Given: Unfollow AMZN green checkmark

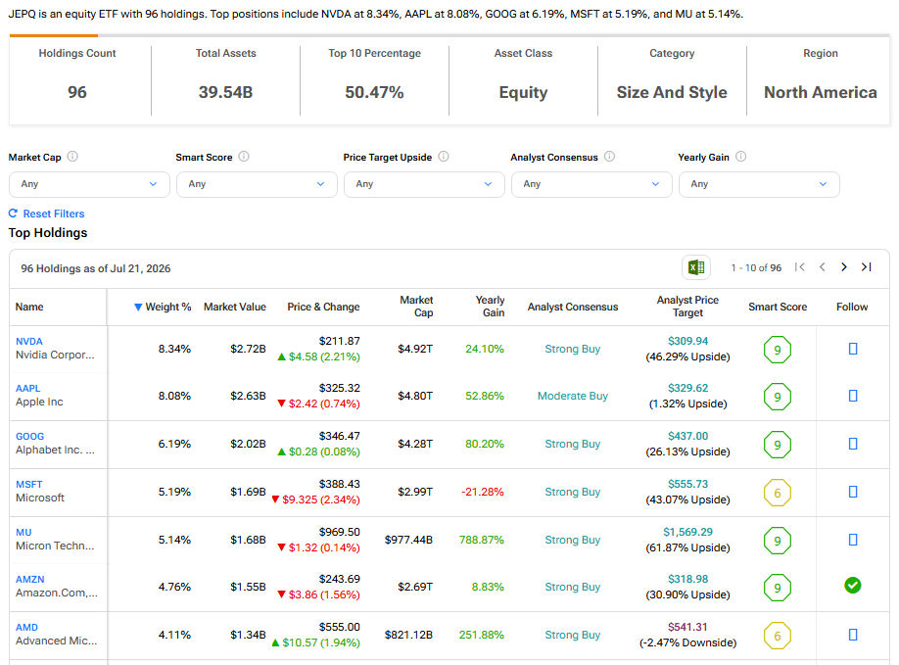Looking at the screenshot, I should pos(853,586).
